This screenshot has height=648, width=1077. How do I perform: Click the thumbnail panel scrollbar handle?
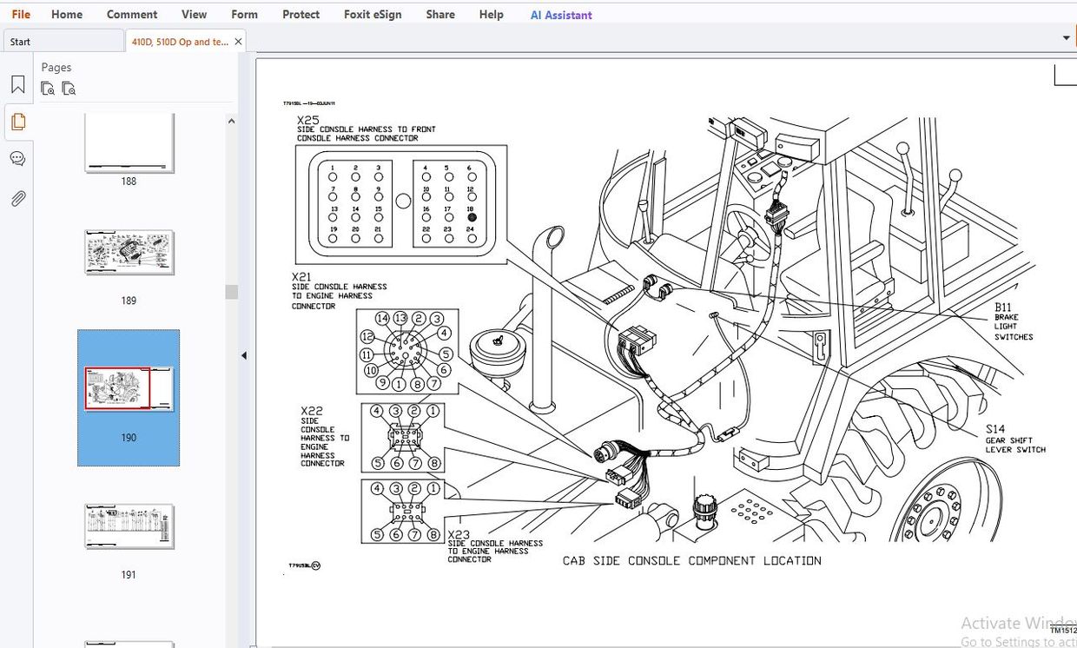[232, 292]
